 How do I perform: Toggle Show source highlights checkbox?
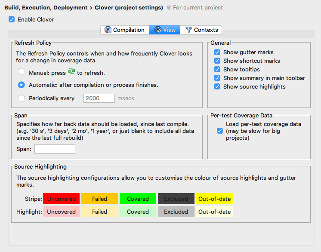(x=217, y=86)
